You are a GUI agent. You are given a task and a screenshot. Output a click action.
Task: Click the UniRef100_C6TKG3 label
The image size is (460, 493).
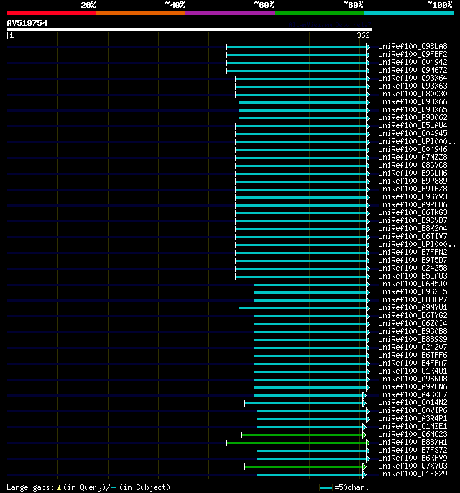pyautogui.click(x=413, y=212)
